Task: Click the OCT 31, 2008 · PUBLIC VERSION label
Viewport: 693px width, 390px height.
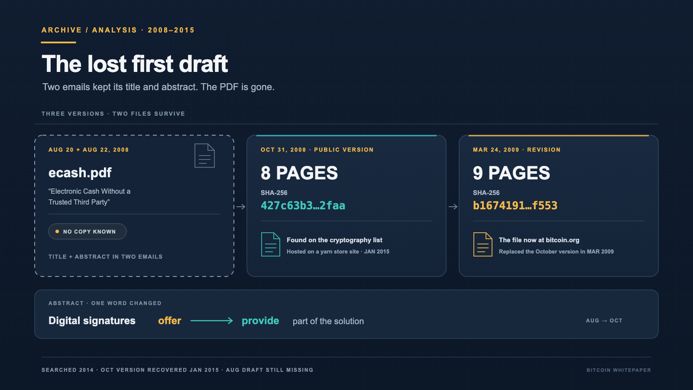Action: 317,149
